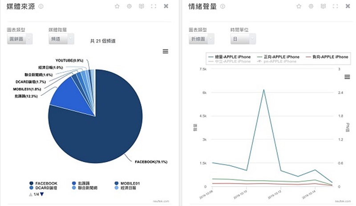Enable pn-APPLE iPhone hidden series

click(x=276, y=61)
